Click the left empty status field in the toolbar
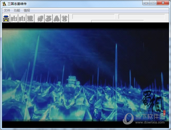Image resolution: width=171 pixels, height=130 pixels. (93, 17)
